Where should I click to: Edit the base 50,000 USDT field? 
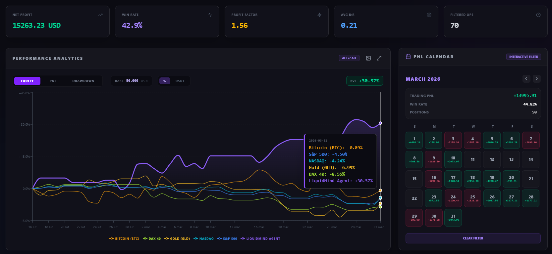(x=132, y=81)
